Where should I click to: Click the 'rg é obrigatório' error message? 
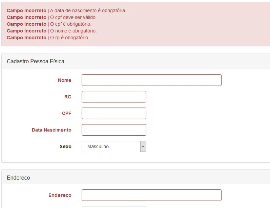[69, 38]
